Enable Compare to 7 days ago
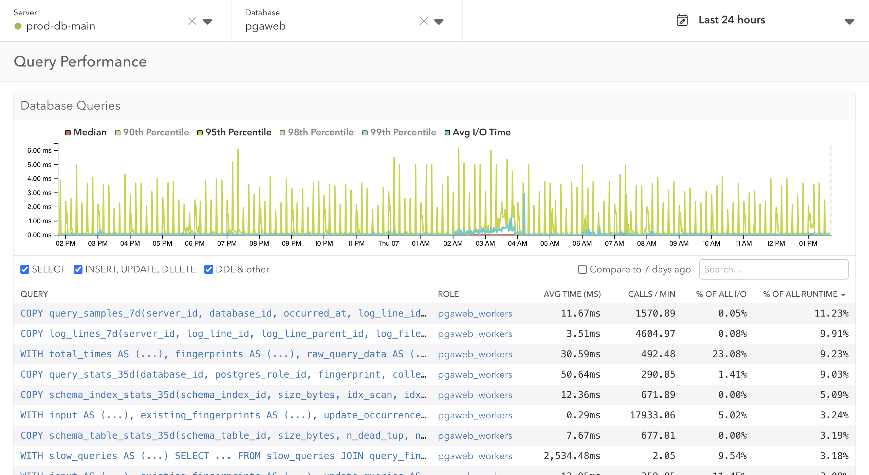Image resolution: width=869 pixels, height=475 pixels. (x=583, y=269)
